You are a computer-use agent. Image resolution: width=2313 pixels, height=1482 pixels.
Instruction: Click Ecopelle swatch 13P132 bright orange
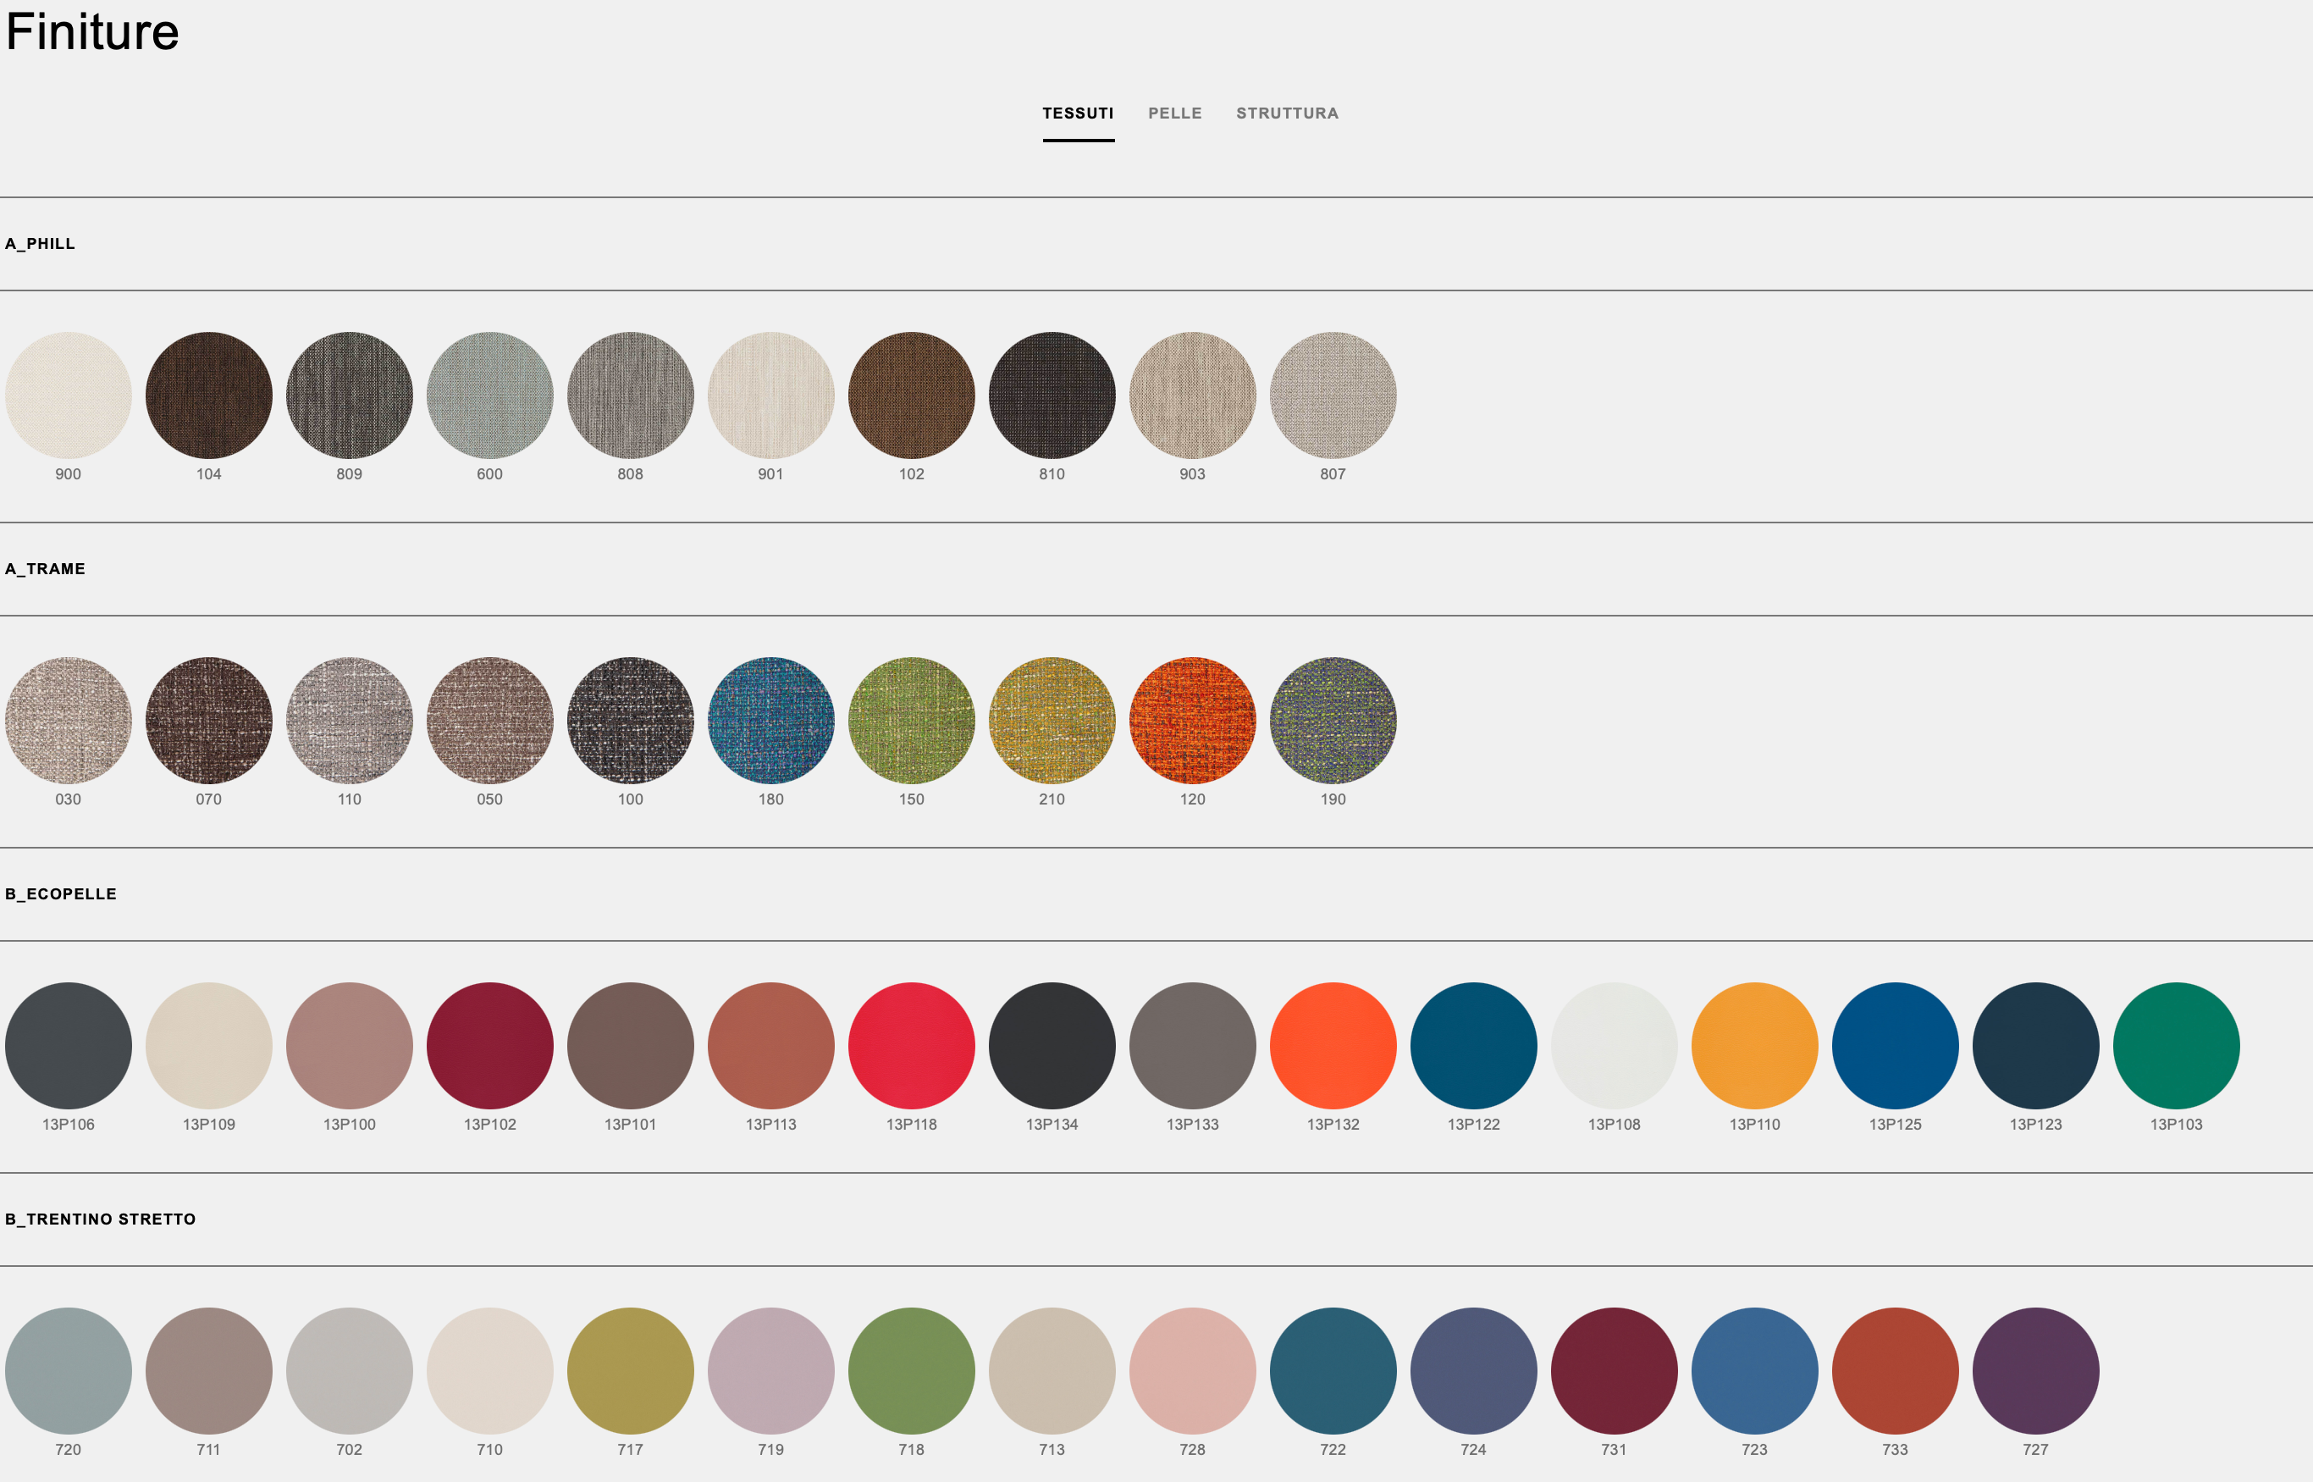[1333, 1046]
